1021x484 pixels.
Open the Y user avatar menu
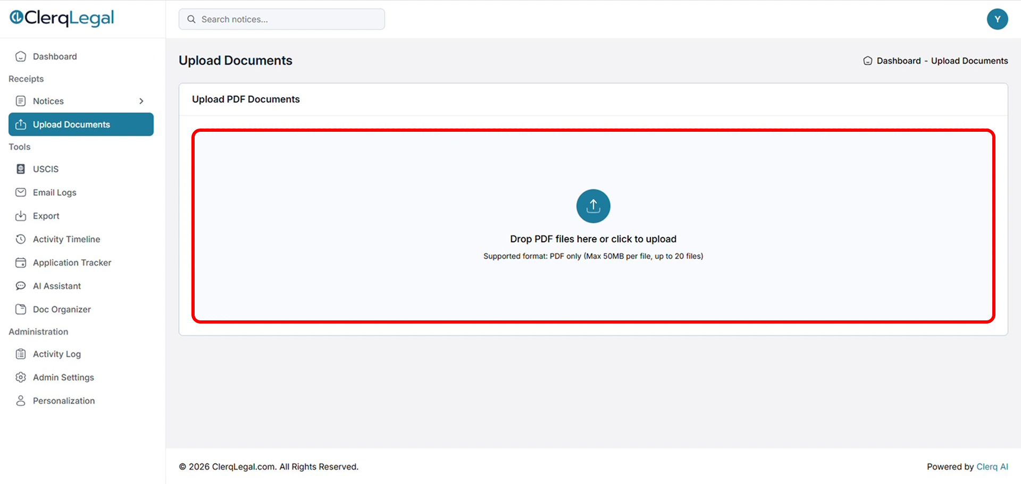(x=997, y=19)
